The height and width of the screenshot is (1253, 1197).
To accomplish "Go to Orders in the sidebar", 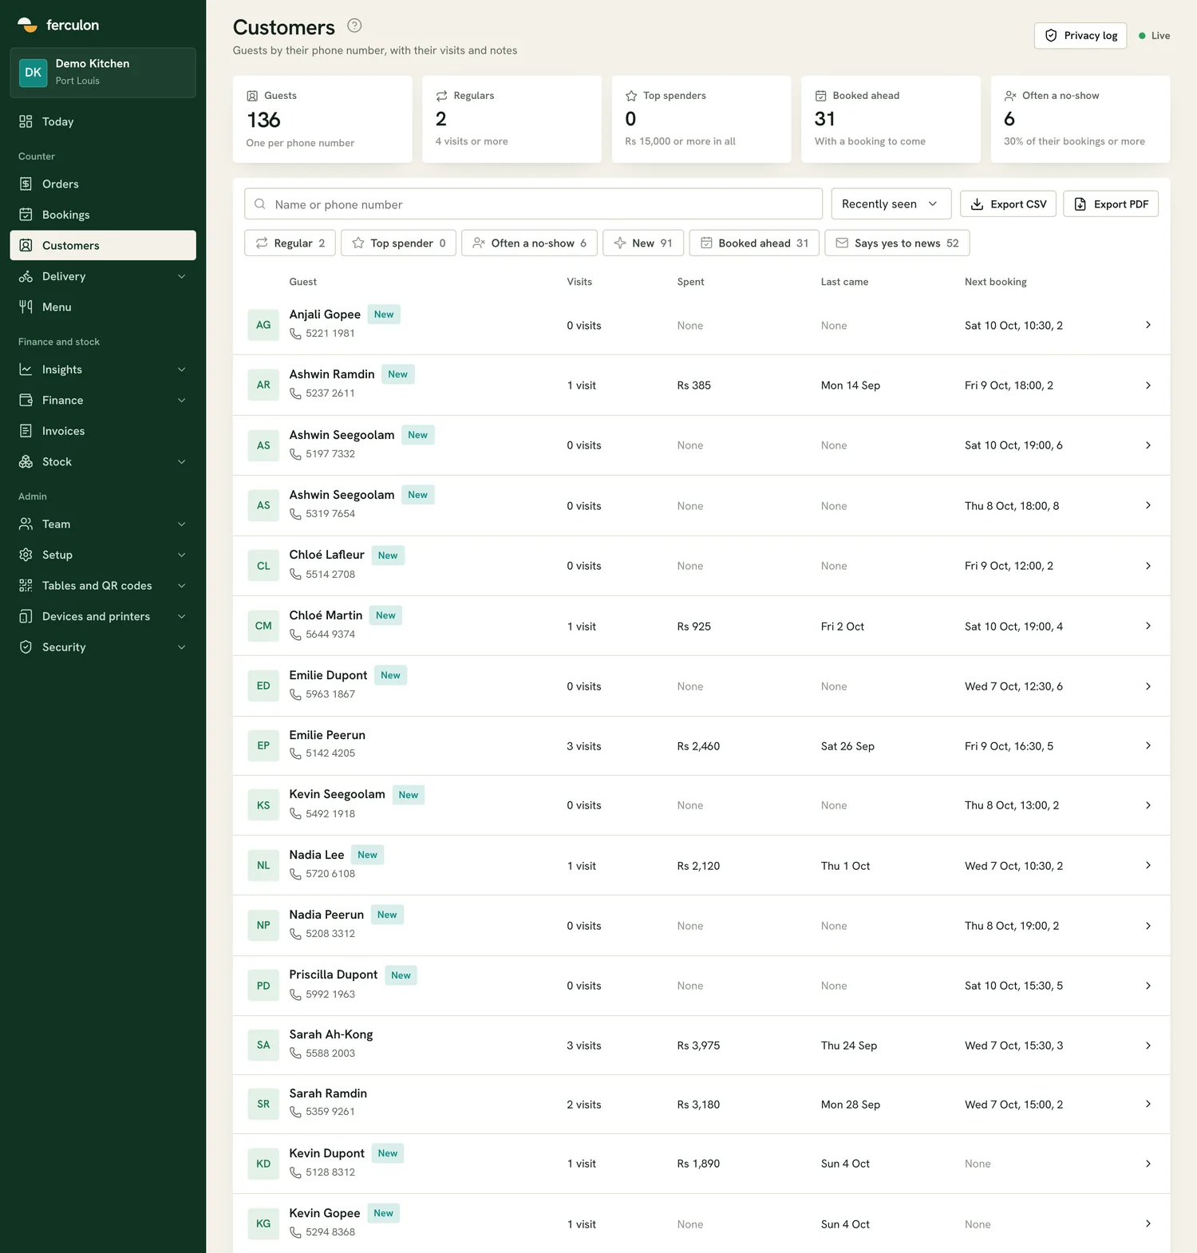I will [x=103, y=184].
